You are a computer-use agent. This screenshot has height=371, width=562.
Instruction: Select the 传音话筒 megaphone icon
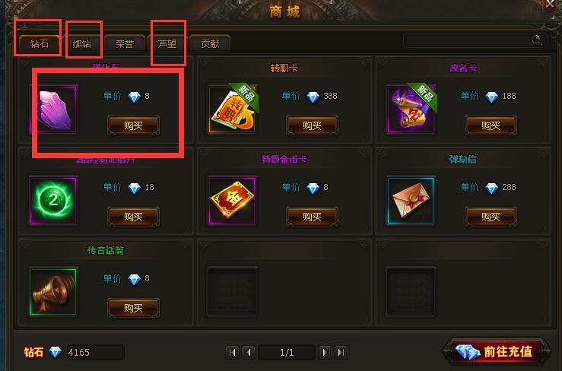click(x=53, y=291)
